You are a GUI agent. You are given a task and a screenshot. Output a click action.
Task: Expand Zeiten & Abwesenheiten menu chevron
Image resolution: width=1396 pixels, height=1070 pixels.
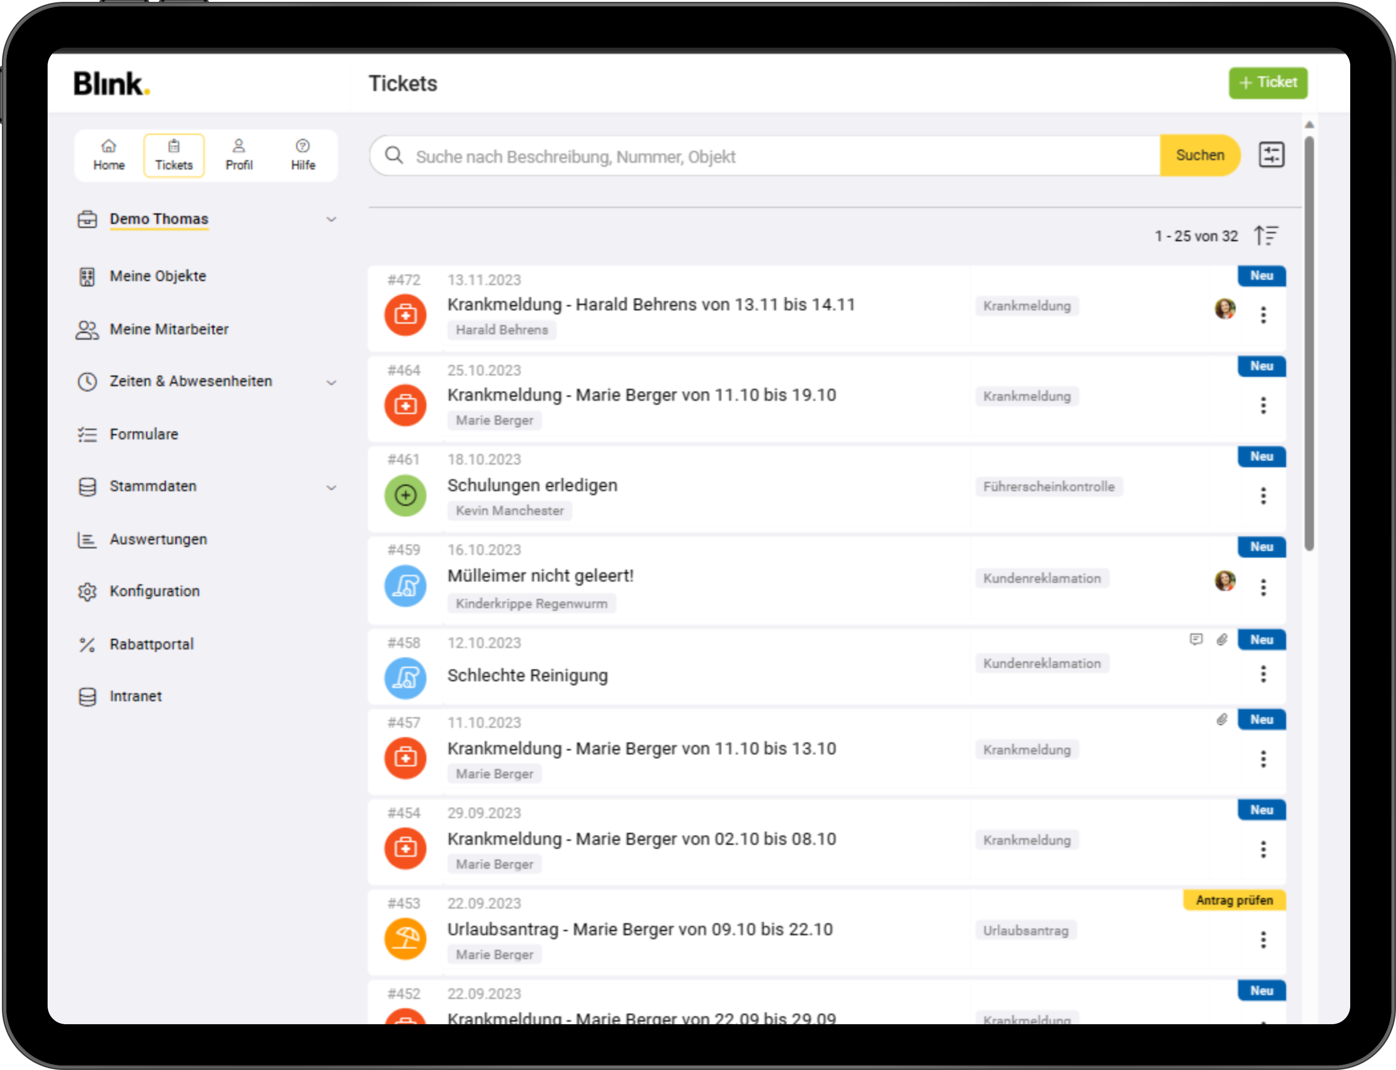[x=331, y=382]
